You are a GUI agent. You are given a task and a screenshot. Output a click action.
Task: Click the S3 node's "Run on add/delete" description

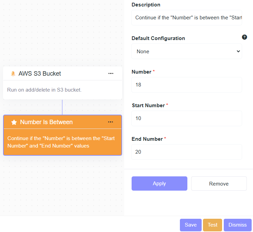click(44, 90)
